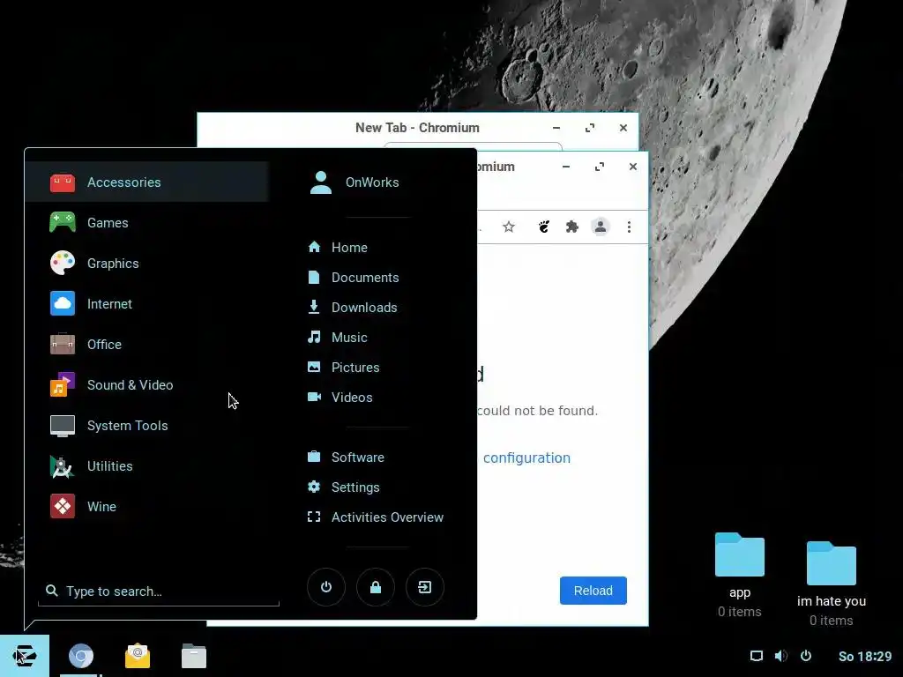Show Activities Overview
Viewport: 903px width, 677px height.
pyautogui.click(x=376, y=517)
